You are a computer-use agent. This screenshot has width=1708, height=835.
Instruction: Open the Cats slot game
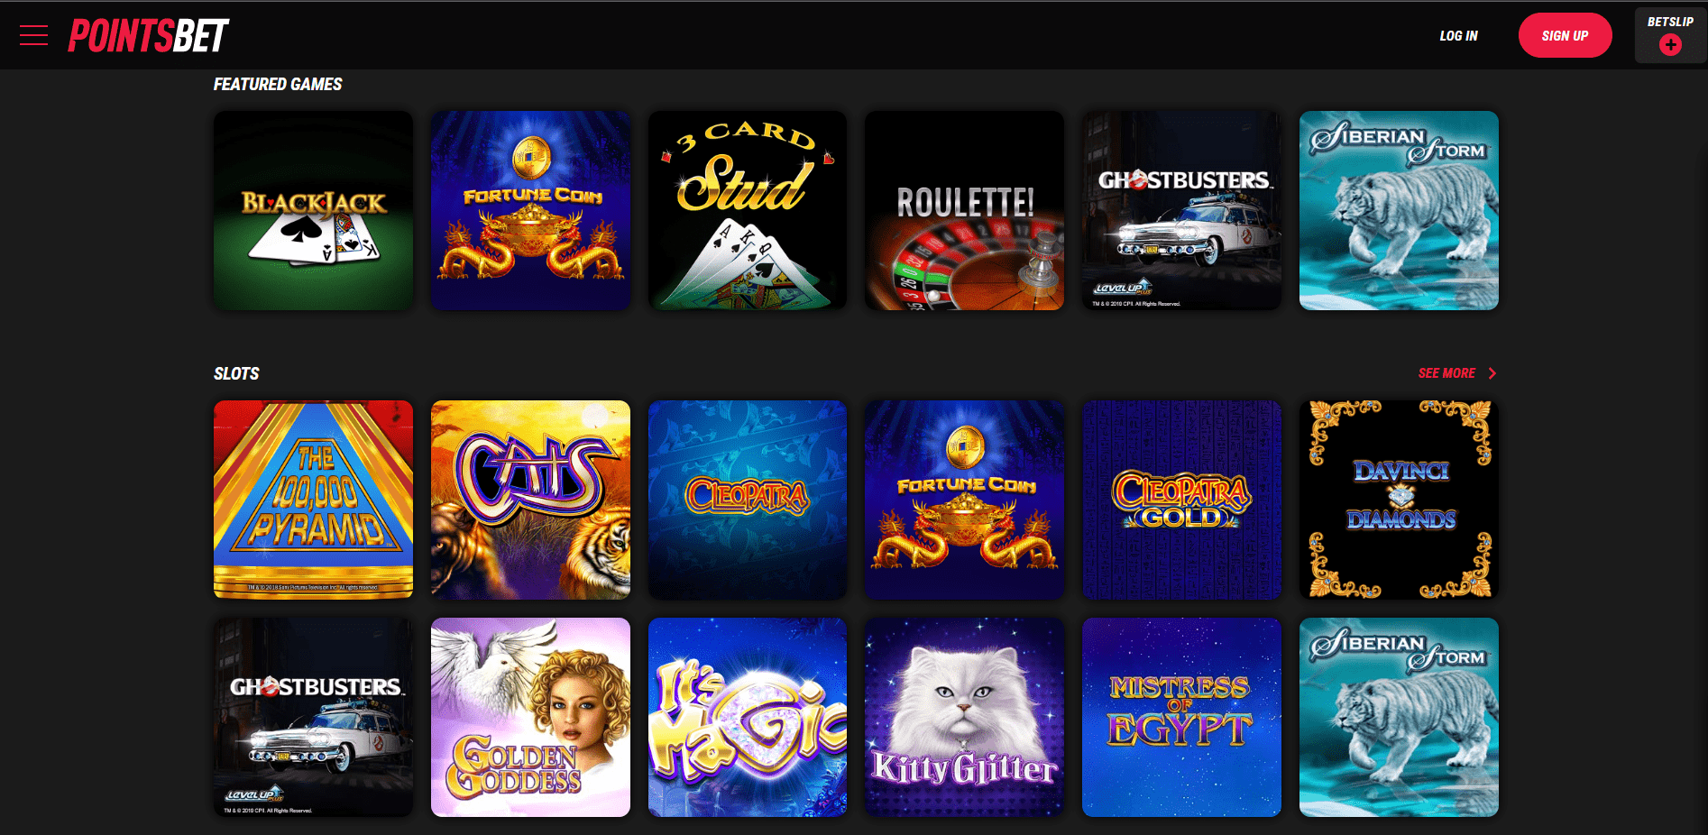530,500
